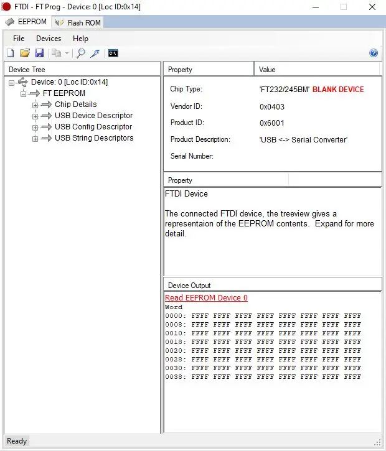The width and height of the screenshot is (386, 451).
Task: Click the copy documents toolbar icon
Action: (57, 53)
